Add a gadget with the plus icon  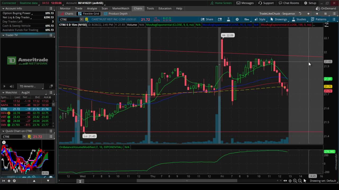tap(9, 181)
